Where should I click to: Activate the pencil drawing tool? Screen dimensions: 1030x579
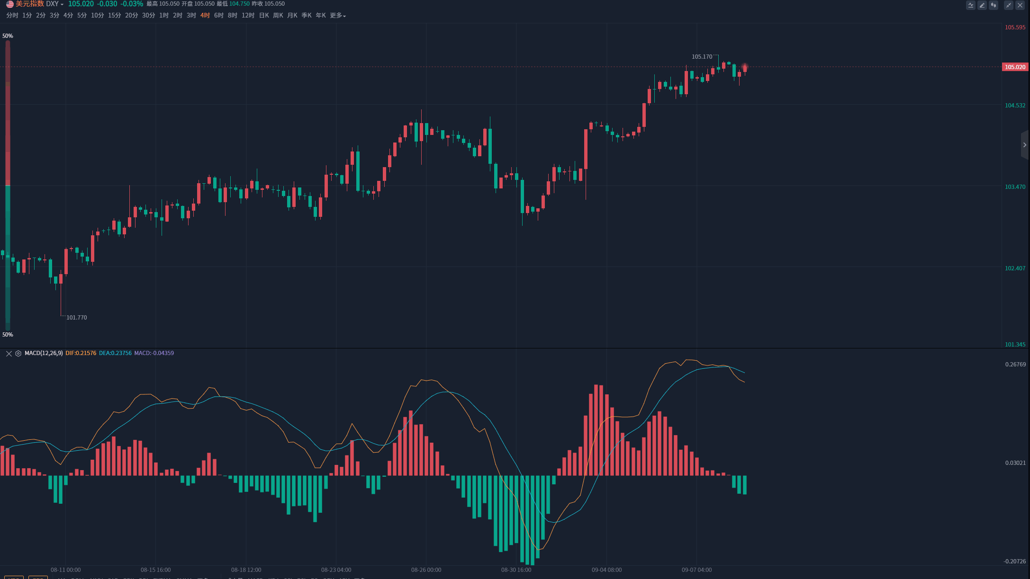(x=982, y=5)
